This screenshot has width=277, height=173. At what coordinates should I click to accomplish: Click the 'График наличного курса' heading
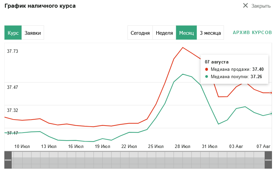[x=40, y=6]
